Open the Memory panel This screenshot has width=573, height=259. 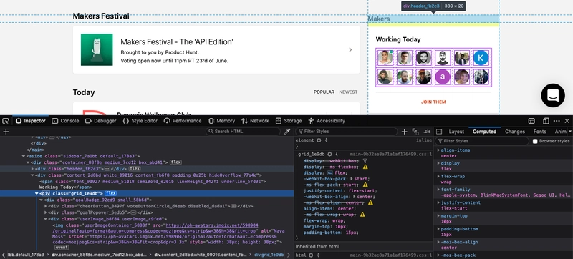click(x=221, y=121)
